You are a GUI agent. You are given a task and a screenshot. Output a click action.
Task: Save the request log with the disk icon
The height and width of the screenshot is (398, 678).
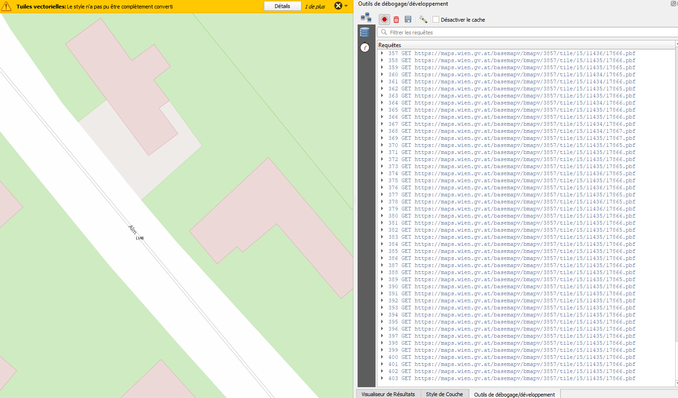click(x=408, y=19)
